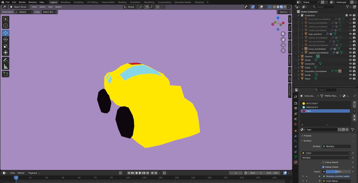Viewport: 358px width, 183px height.
Task: Click the Simbolo_Autobot.webp input A field
Action: coord(336,176)
